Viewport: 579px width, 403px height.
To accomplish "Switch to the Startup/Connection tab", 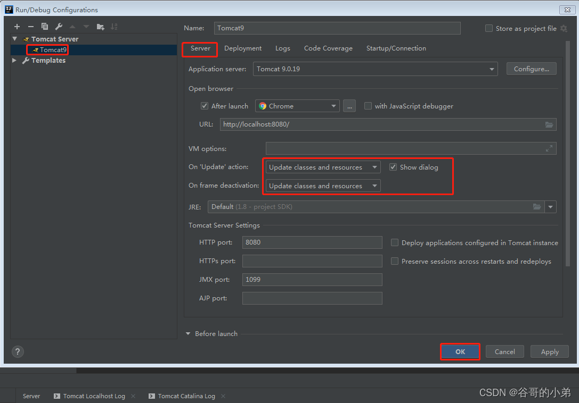I will (396, 48).
